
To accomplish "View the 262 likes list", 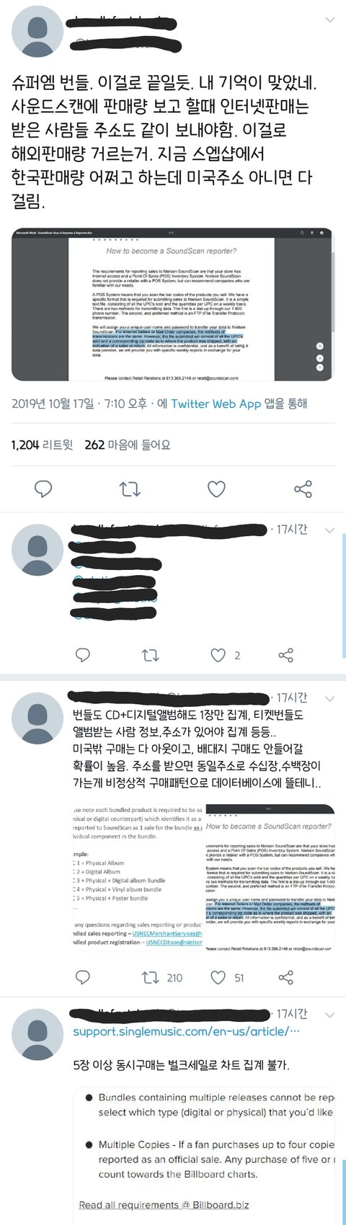I will [128, 445].
